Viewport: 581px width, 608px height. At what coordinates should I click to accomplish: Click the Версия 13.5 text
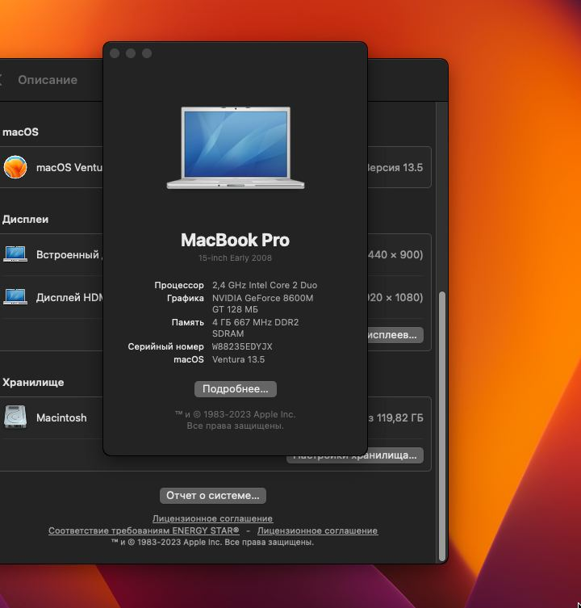tap(395, 167)
